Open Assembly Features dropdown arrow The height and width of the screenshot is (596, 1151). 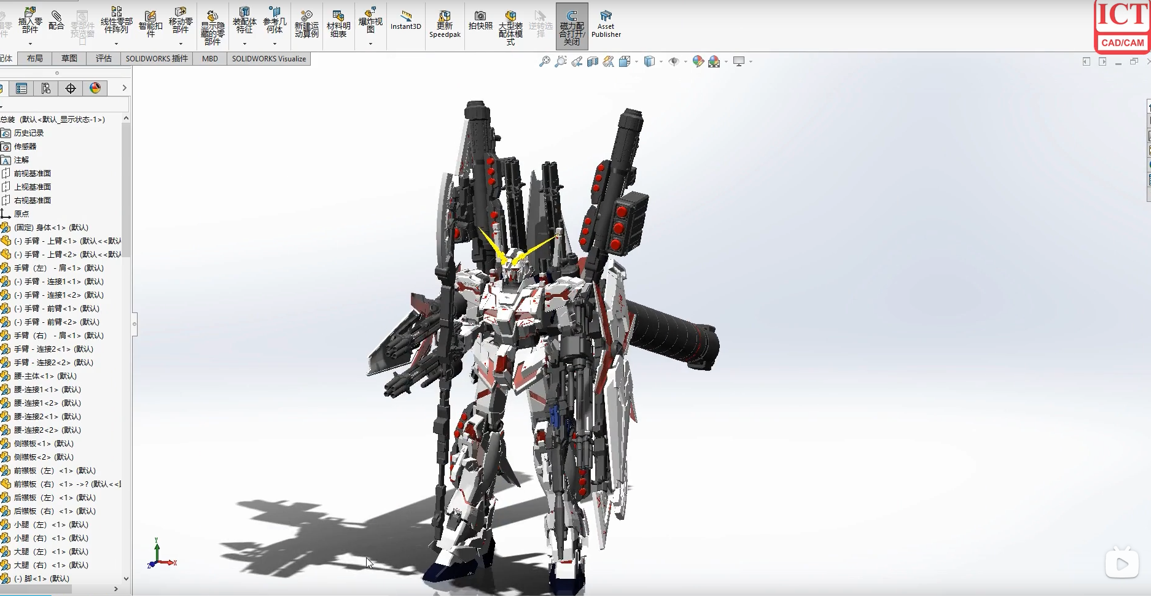tap(244, 44)
